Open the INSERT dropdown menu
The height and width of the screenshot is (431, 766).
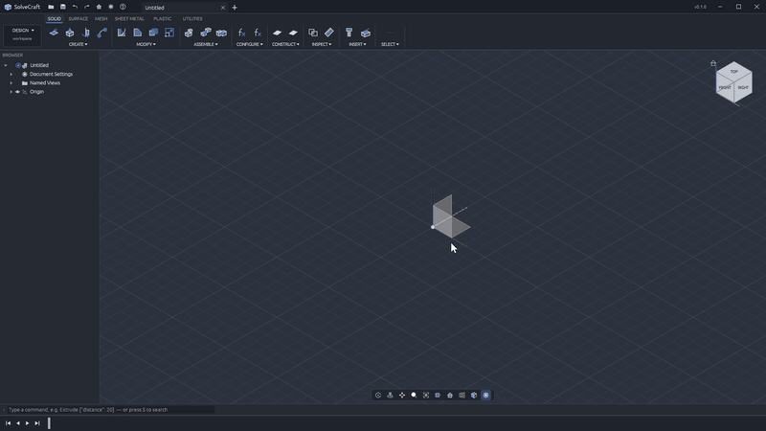pyautogui.click(x=357, y=44)
